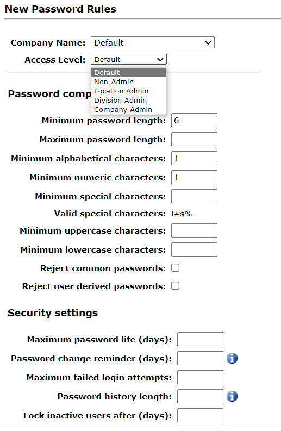
Task: Collapse the Access Level dropdown
Action: pos(129,59)
